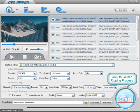Viewport: 140px width, 112px height.
Task: Open the Option settings gear
Action: click(61, 10)
